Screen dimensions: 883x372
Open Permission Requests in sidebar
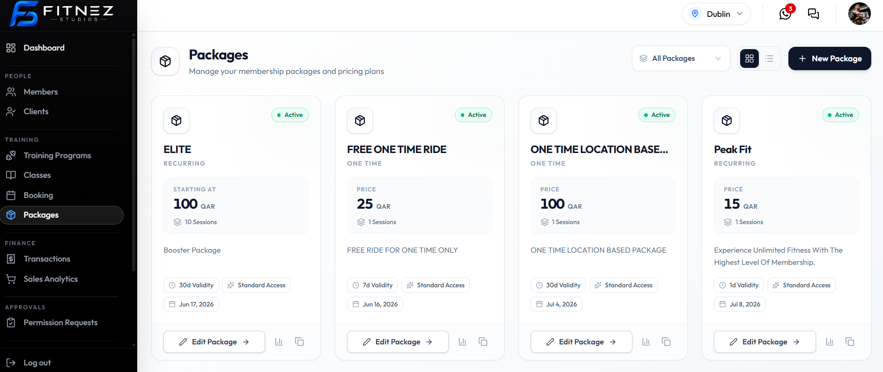coord(59,322)
